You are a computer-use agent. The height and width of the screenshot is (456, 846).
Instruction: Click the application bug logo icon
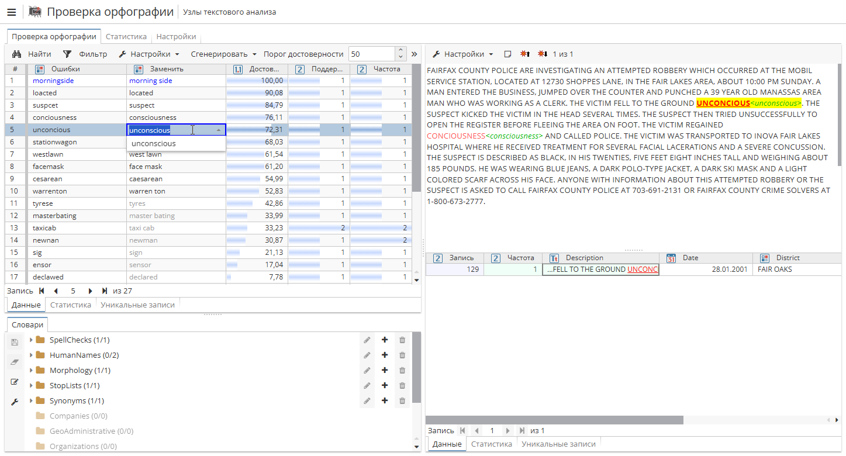tap(35, 12)
